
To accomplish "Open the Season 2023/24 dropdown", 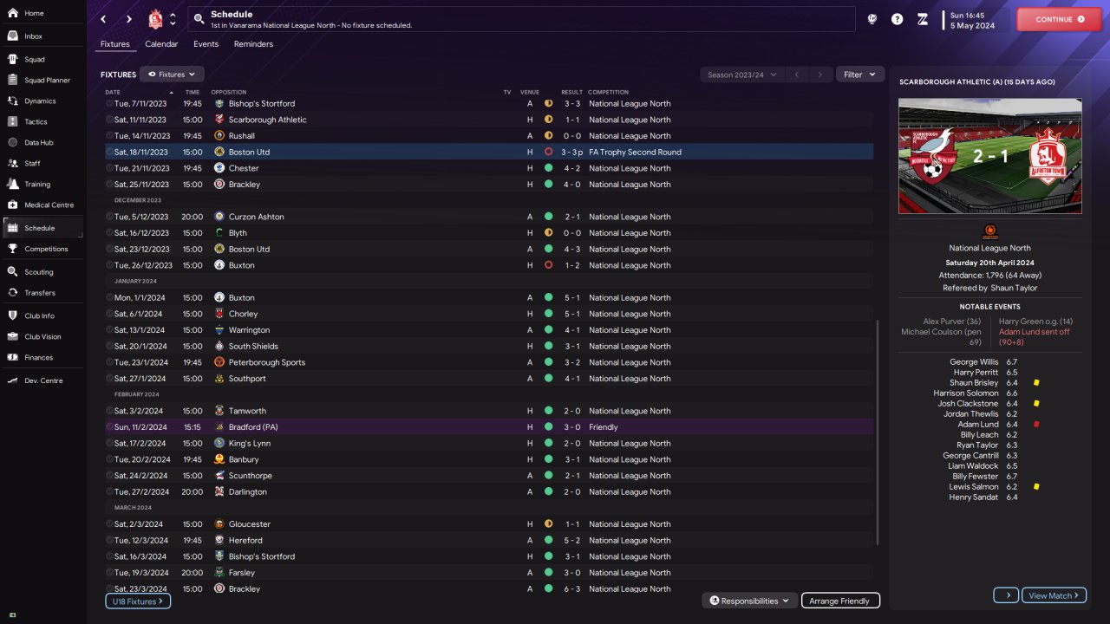I will tap(741, 75).
